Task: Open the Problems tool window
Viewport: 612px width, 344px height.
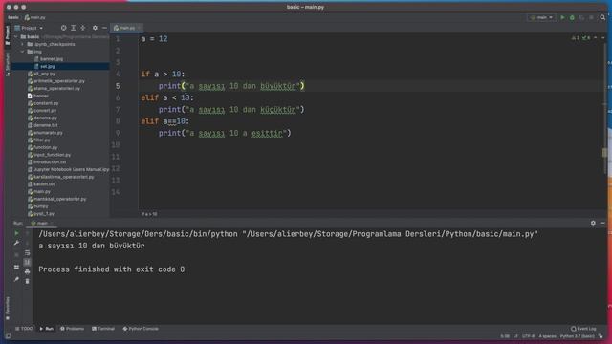Action: [73, 329]
